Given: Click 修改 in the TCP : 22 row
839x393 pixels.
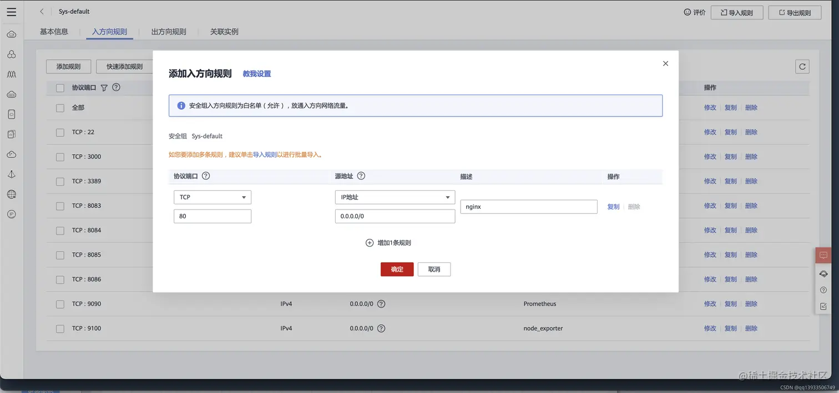Looking at the screenshot, I should [x=710, y=132].
